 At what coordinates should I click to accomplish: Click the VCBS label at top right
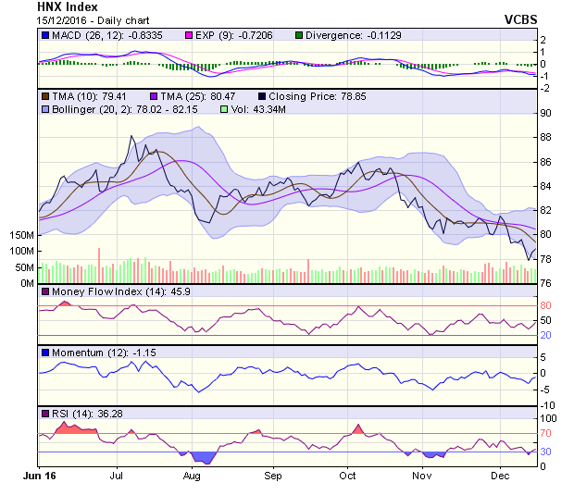click(x=520, y=19)
